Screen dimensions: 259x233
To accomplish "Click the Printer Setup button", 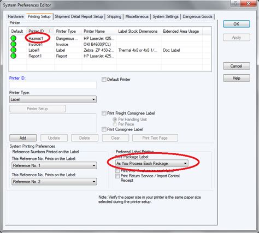I will click(37, 109).
